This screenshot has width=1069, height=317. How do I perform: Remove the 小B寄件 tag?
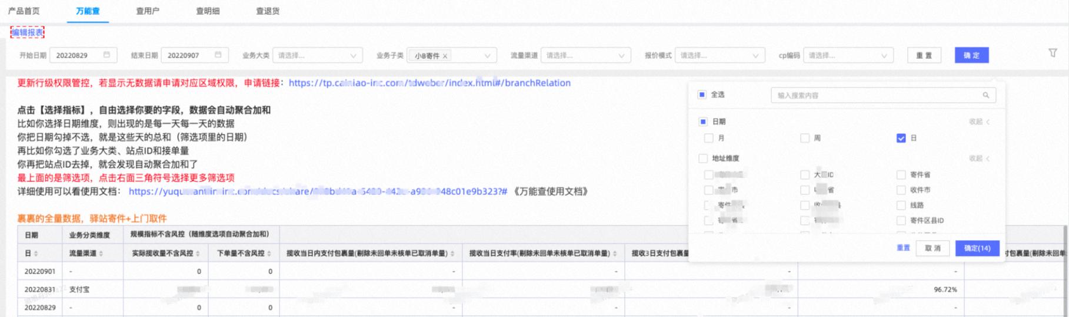pos(445,56)
